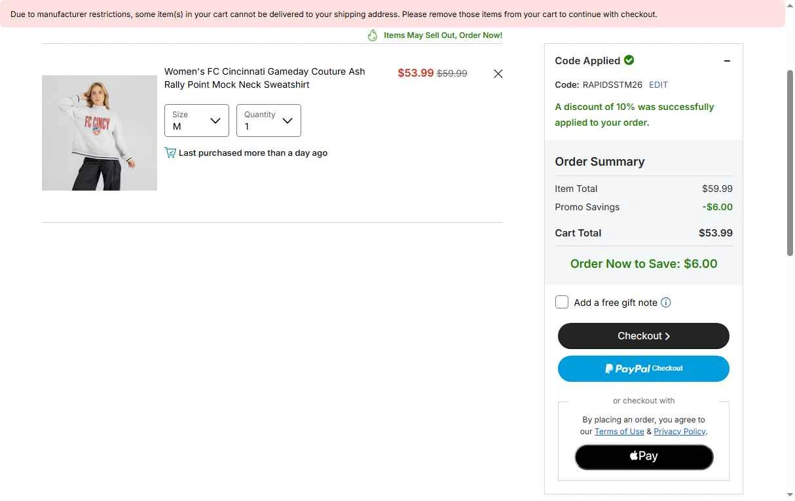Open the sweatshirt product thumbnail

click(100, 133)
